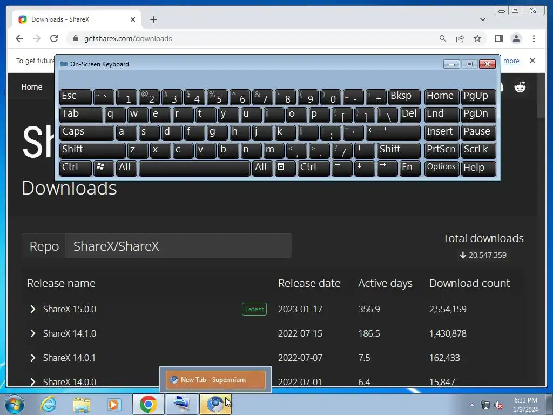This screenshot has width=553, height=415.
Task: Select the Downloads - ShareX tab
Action: [77, 19]
